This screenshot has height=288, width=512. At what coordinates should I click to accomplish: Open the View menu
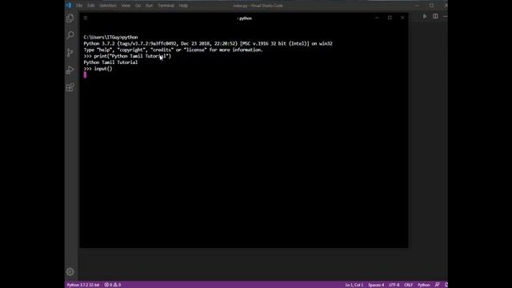[126, 6]
